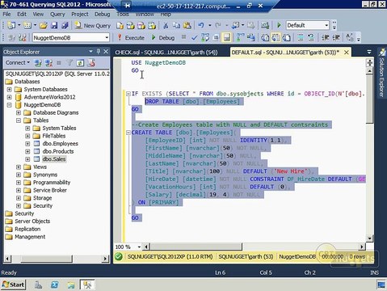
Task: Click the Parse checkmark icon
Action: [x=194, y=38]
